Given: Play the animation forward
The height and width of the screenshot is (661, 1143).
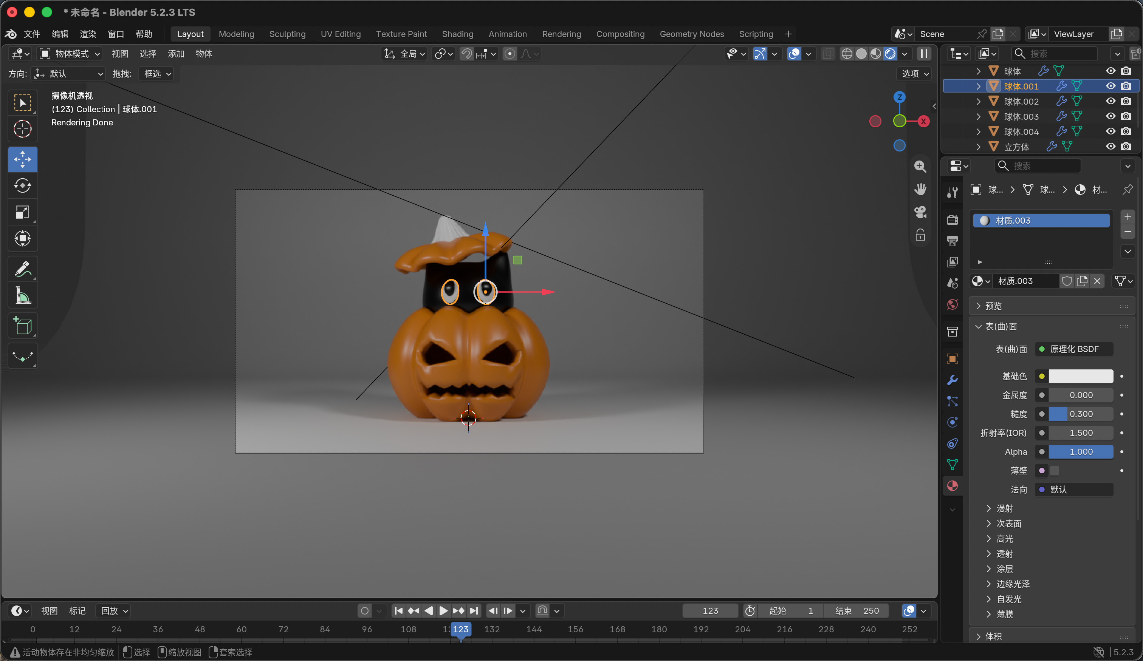Looking at the screenshot, I should (443, 611).
